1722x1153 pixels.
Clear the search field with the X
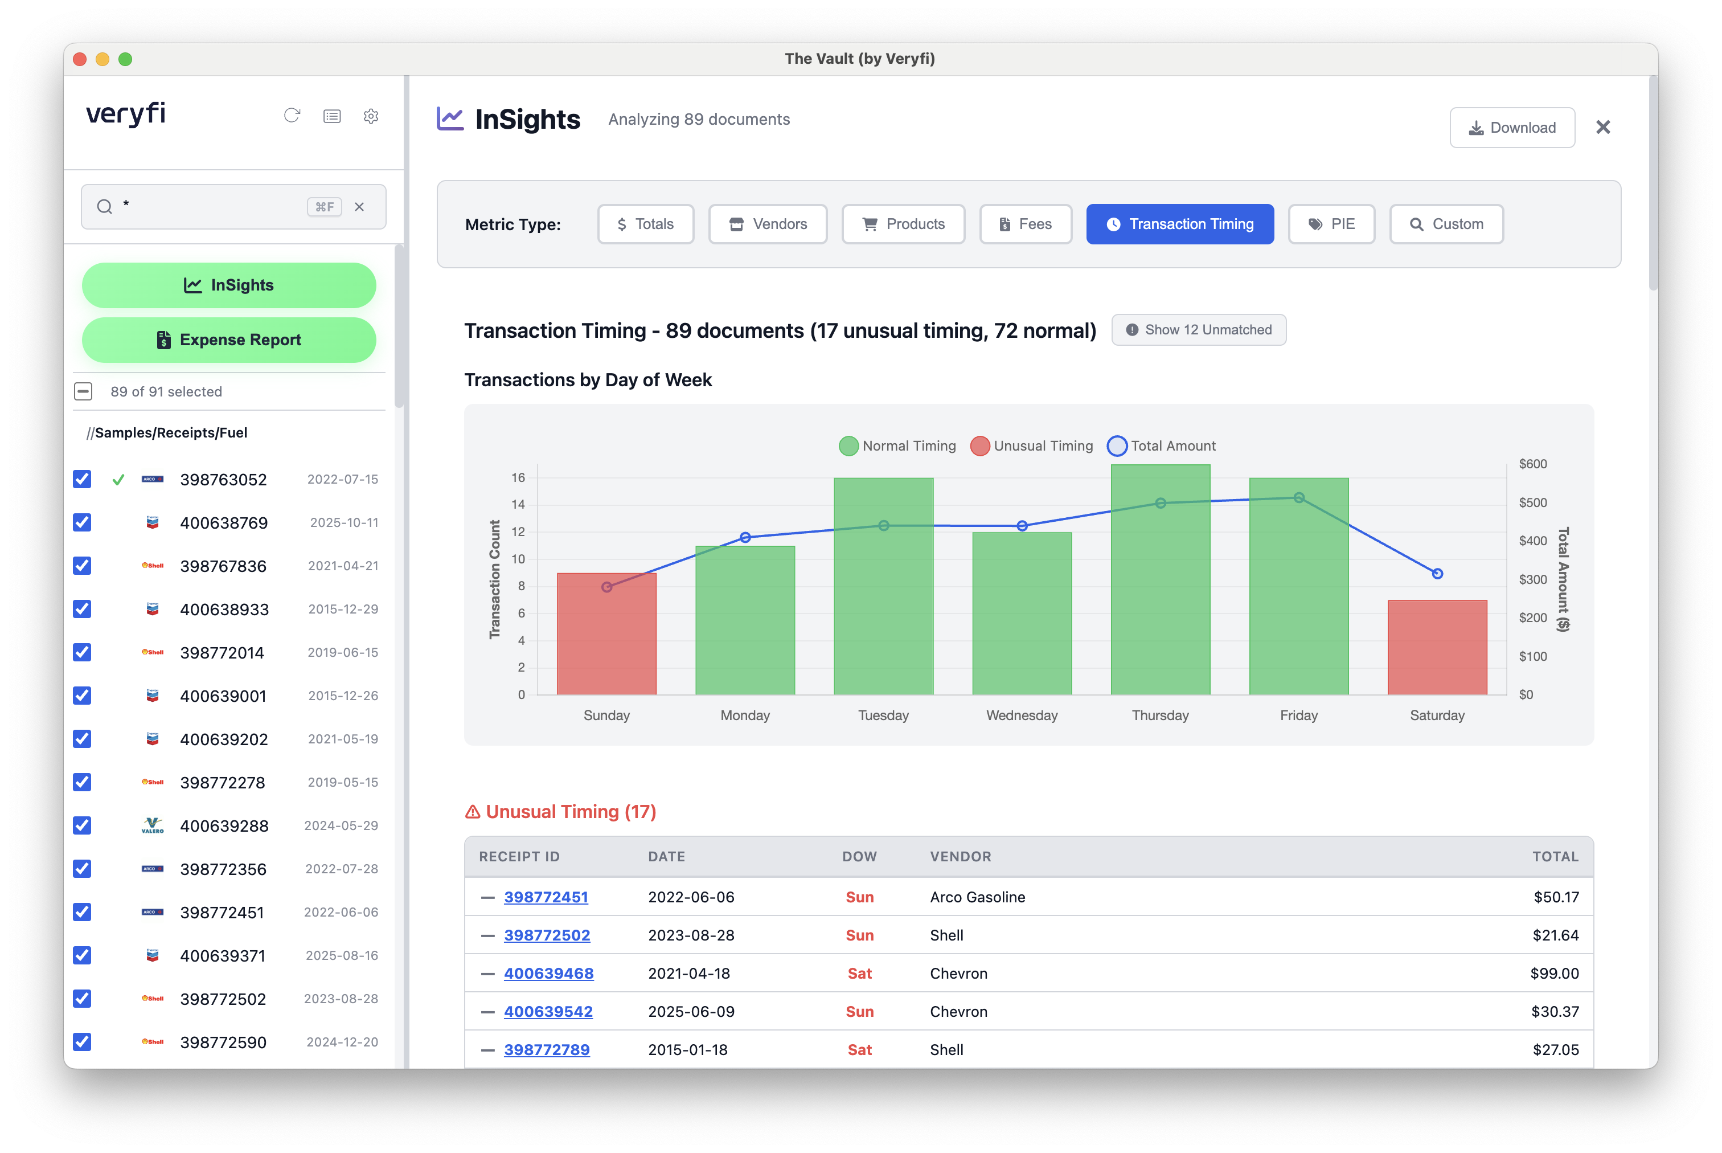(x=360, y=207)
